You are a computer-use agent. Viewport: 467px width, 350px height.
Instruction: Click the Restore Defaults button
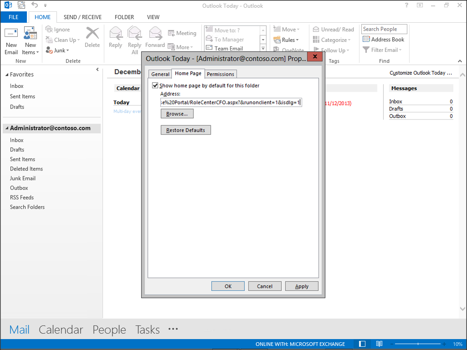pos(186,130)
